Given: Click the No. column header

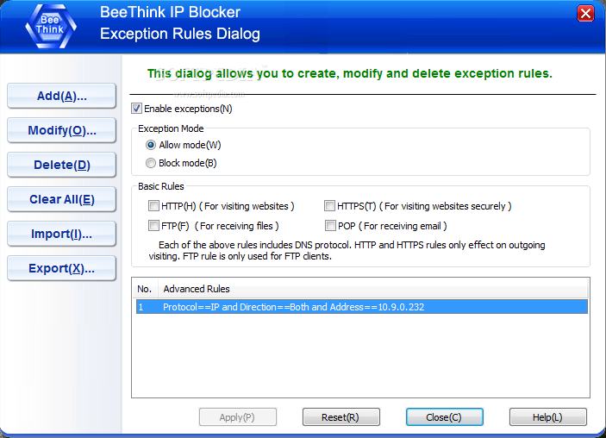Looking at the screenshot, I should (x=146, y=289).
